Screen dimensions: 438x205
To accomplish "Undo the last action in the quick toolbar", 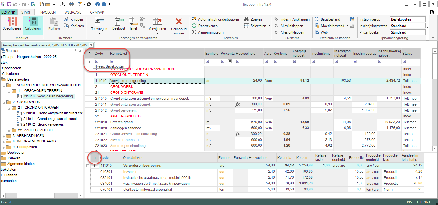I will pos(15,4).
